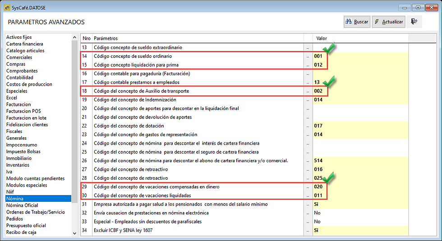Select Excel category
This screenshot has width=442, height=241.
click(12, 98)
